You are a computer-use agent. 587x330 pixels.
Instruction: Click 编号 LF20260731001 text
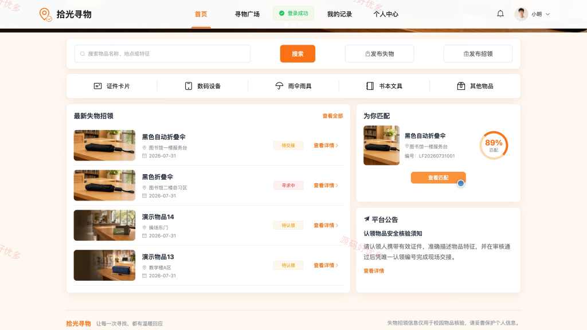click(430, 156)
